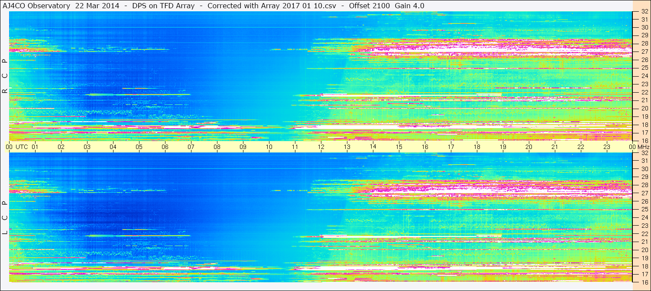
Task: Click the RCP label beside upper spectrogram
Action: pos(4,76)
